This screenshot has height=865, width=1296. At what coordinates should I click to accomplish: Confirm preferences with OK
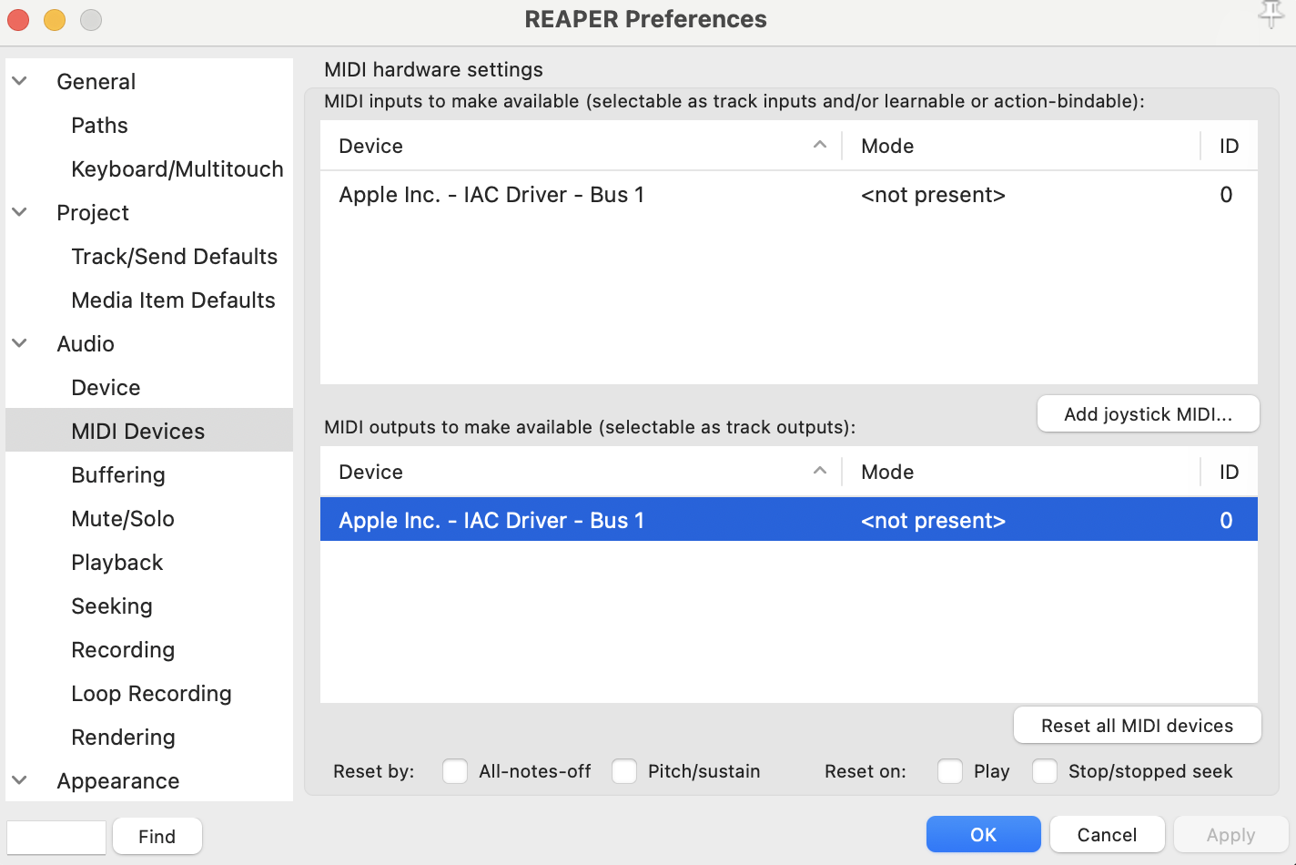point(984,834)
